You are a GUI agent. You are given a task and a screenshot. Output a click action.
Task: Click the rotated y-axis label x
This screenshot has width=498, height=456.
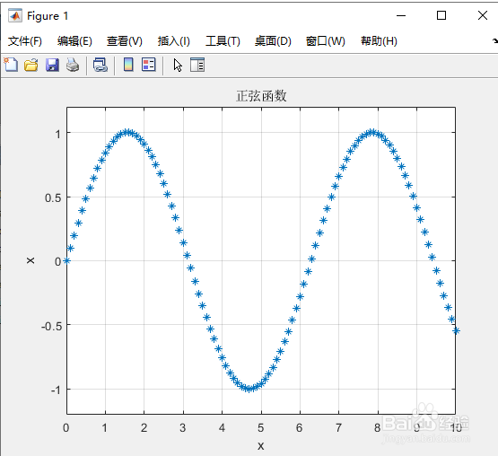point(31,260)
